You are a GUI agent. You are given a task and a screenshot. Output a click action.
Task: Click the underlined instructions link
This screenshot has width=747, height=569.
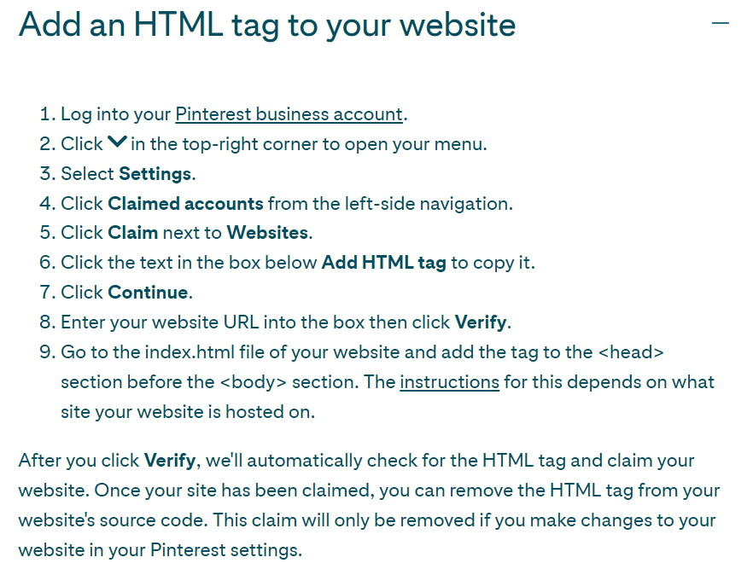point(450,381)
